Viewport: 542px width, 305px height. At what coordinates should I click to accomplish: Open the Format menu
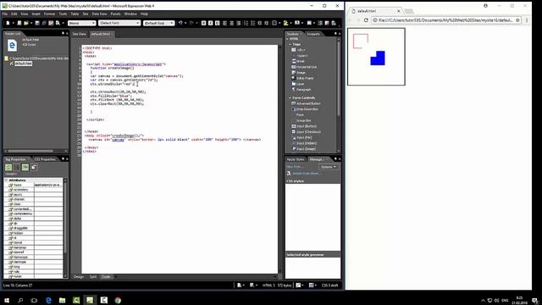point(49,14)
